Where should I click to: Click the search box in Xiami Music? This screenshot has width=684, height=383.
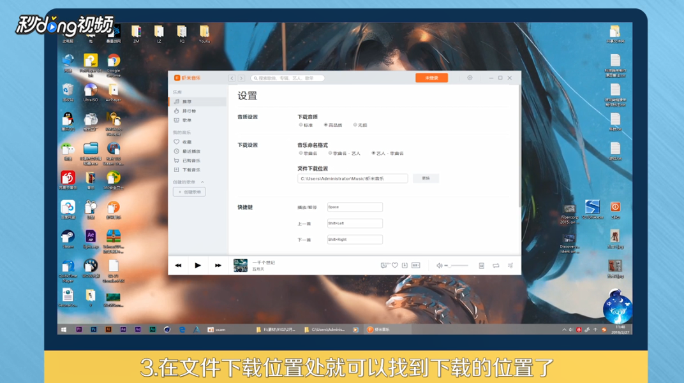click(288, 78)
